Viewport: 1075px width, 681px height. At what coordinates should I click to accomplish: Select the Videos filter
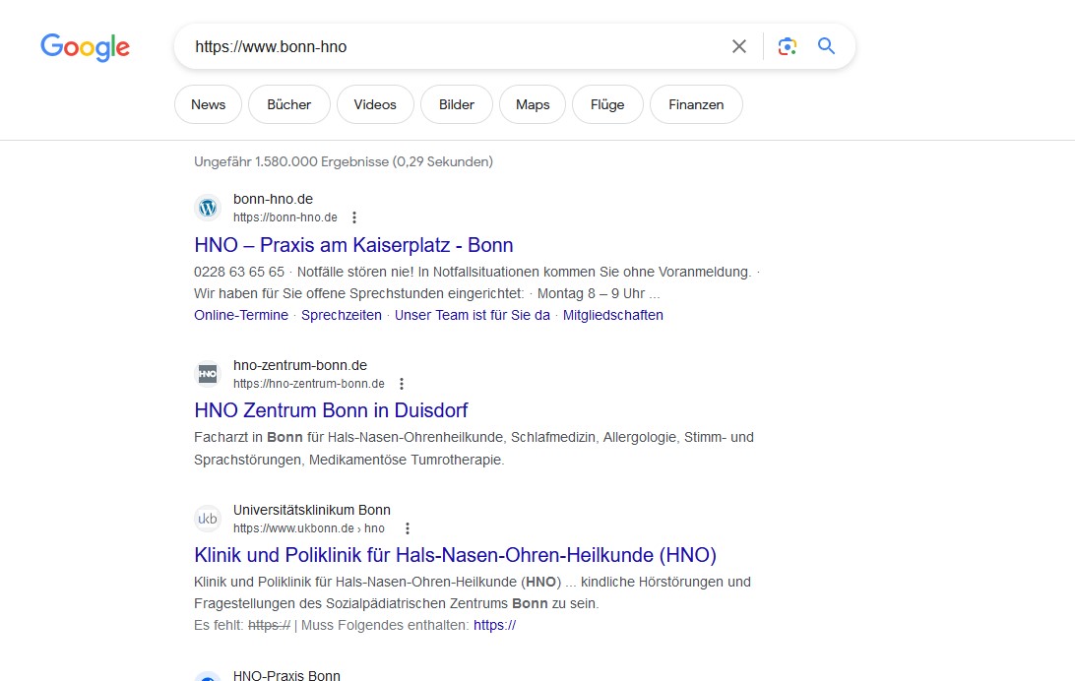(375, 104)
